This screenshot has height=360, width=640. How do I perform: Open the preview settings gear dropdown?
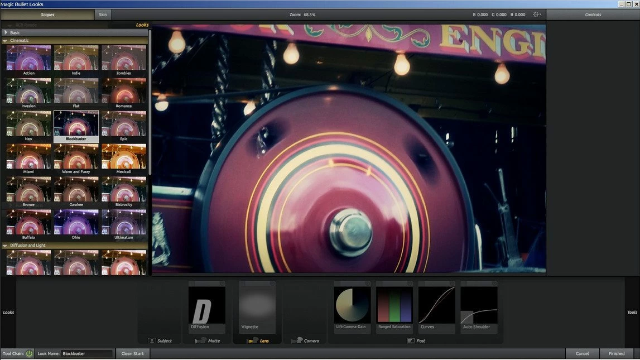click(537, 15)
